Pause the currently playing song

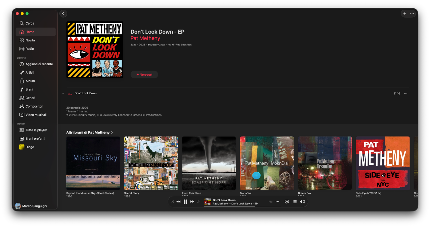[185, 201]
